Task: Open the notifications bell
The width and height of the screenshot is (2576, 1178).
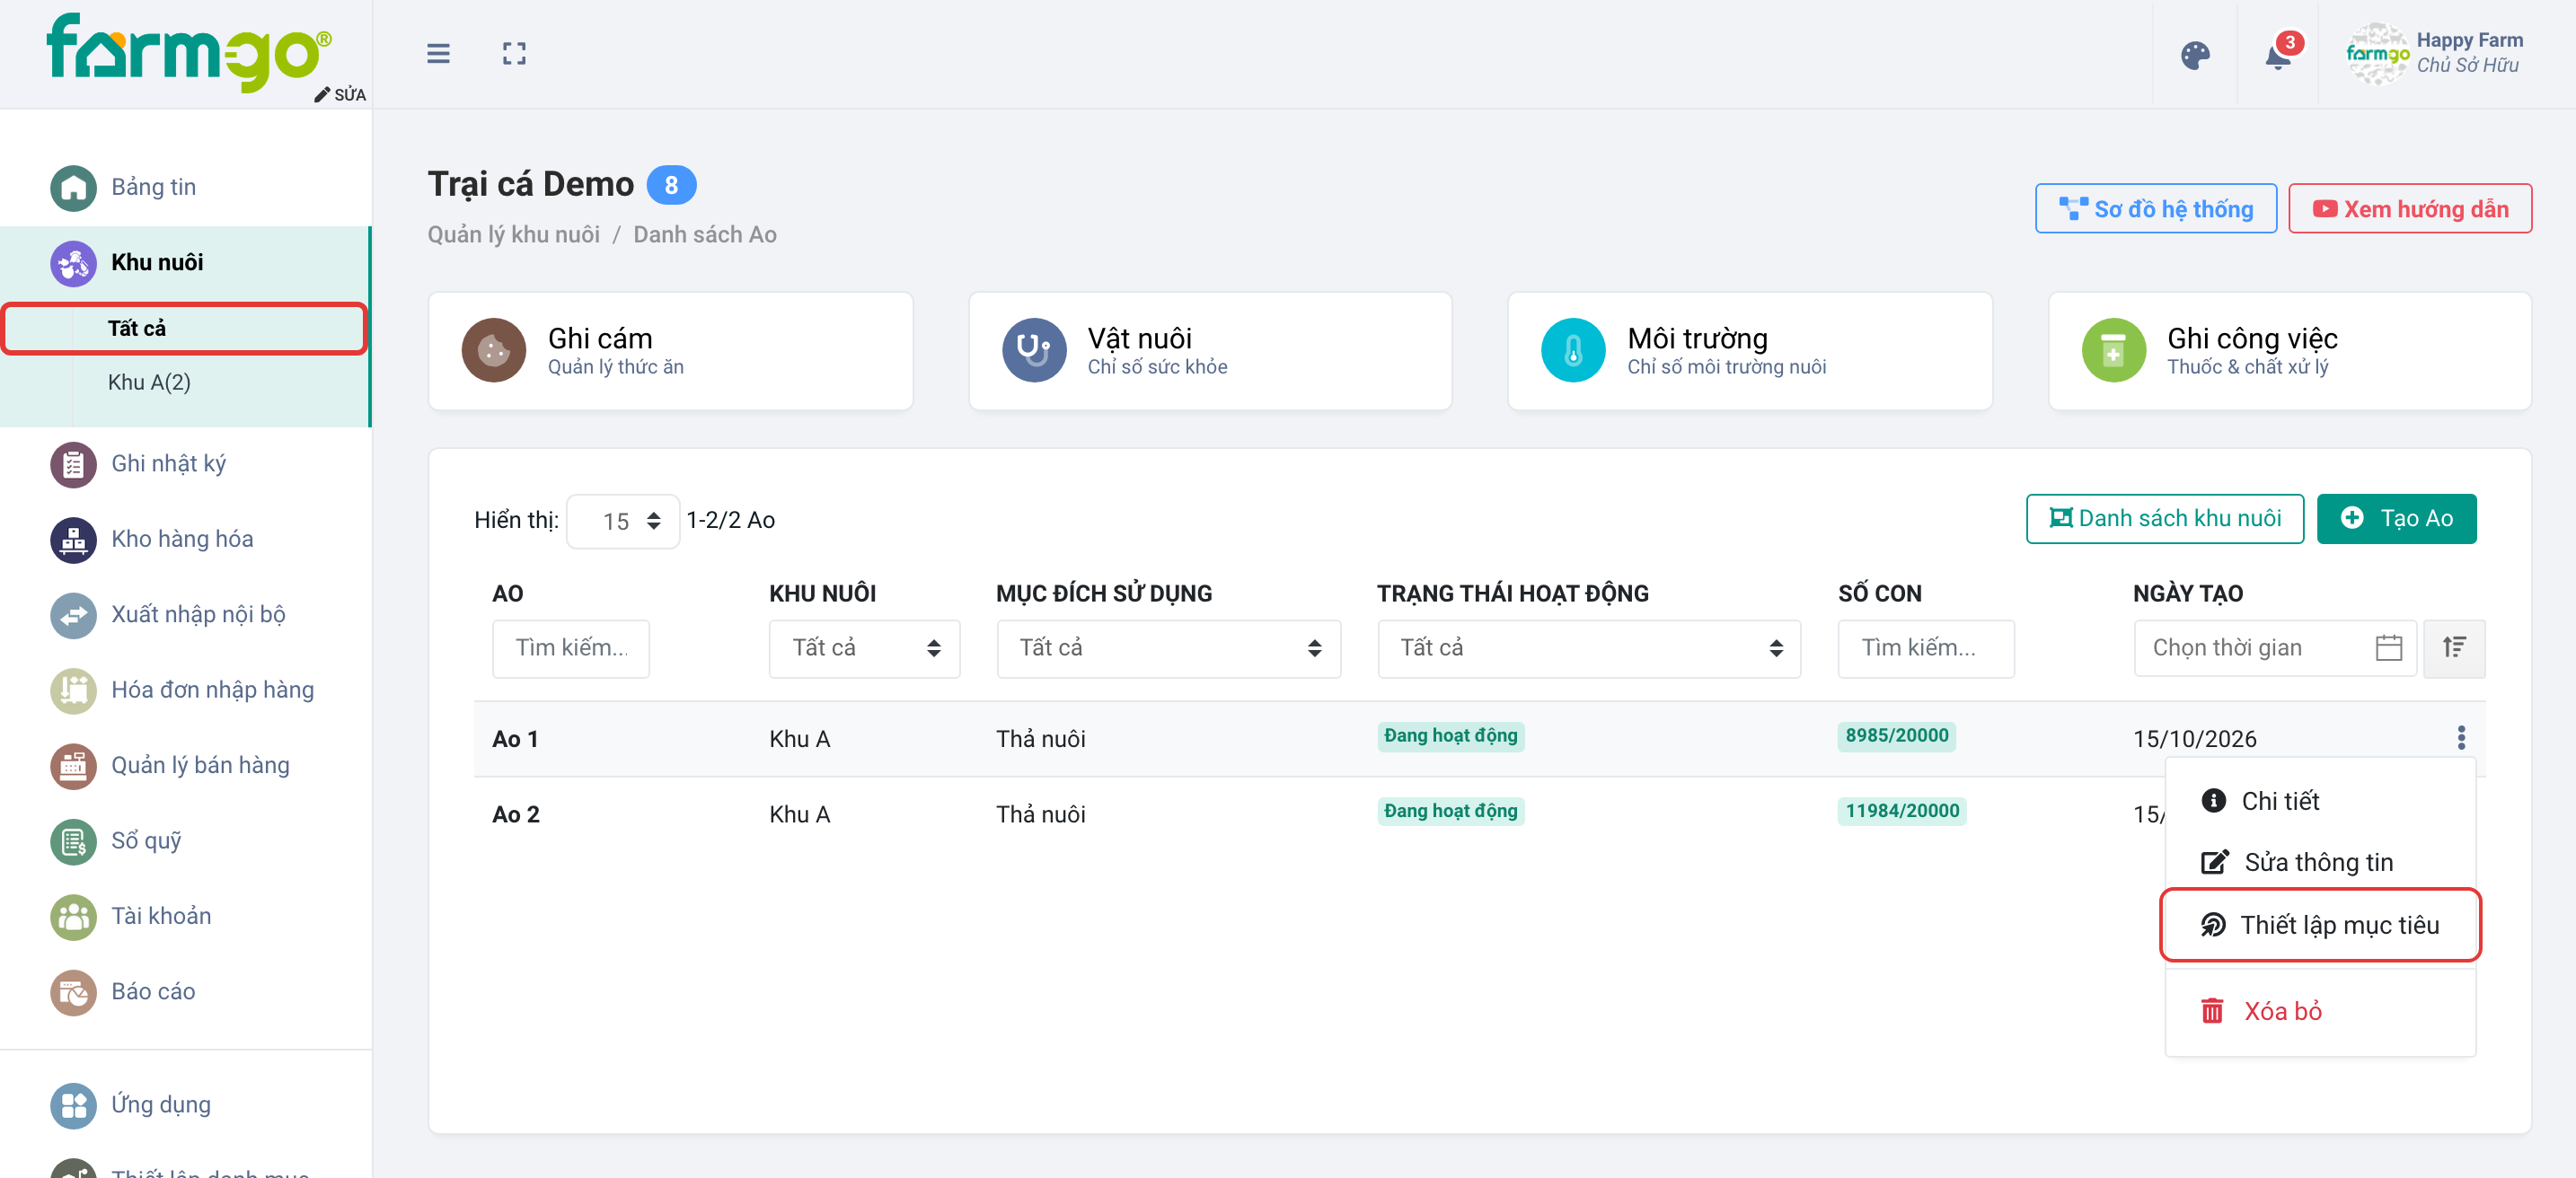Action: tap(2280, 54)
